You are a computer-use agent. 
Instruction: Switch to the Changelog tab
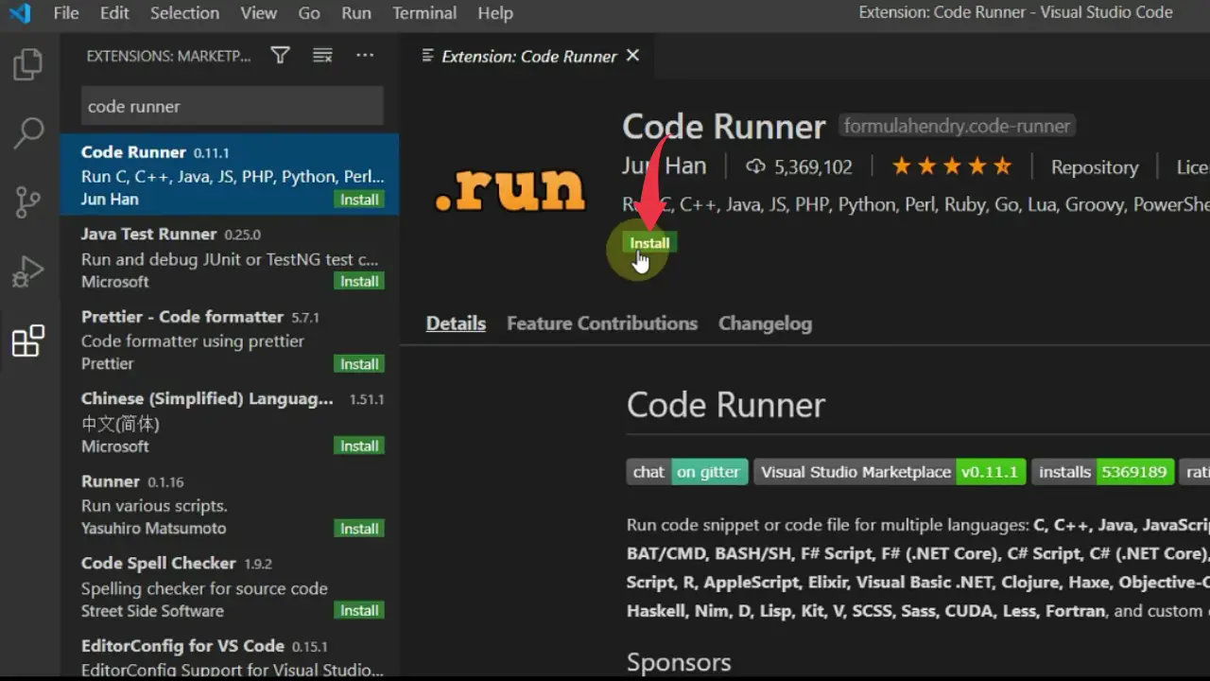point(765,323)
